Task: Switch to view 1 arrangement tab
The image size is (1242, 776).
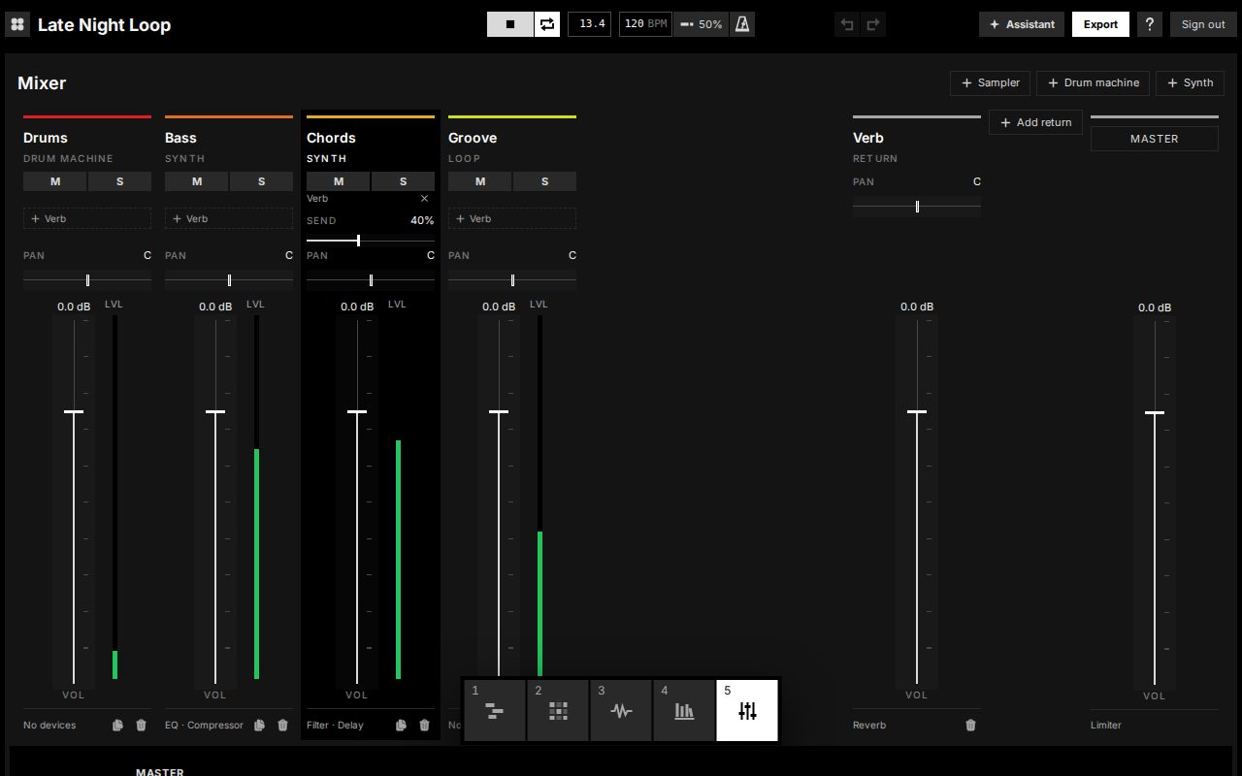Action: point(495,710)
